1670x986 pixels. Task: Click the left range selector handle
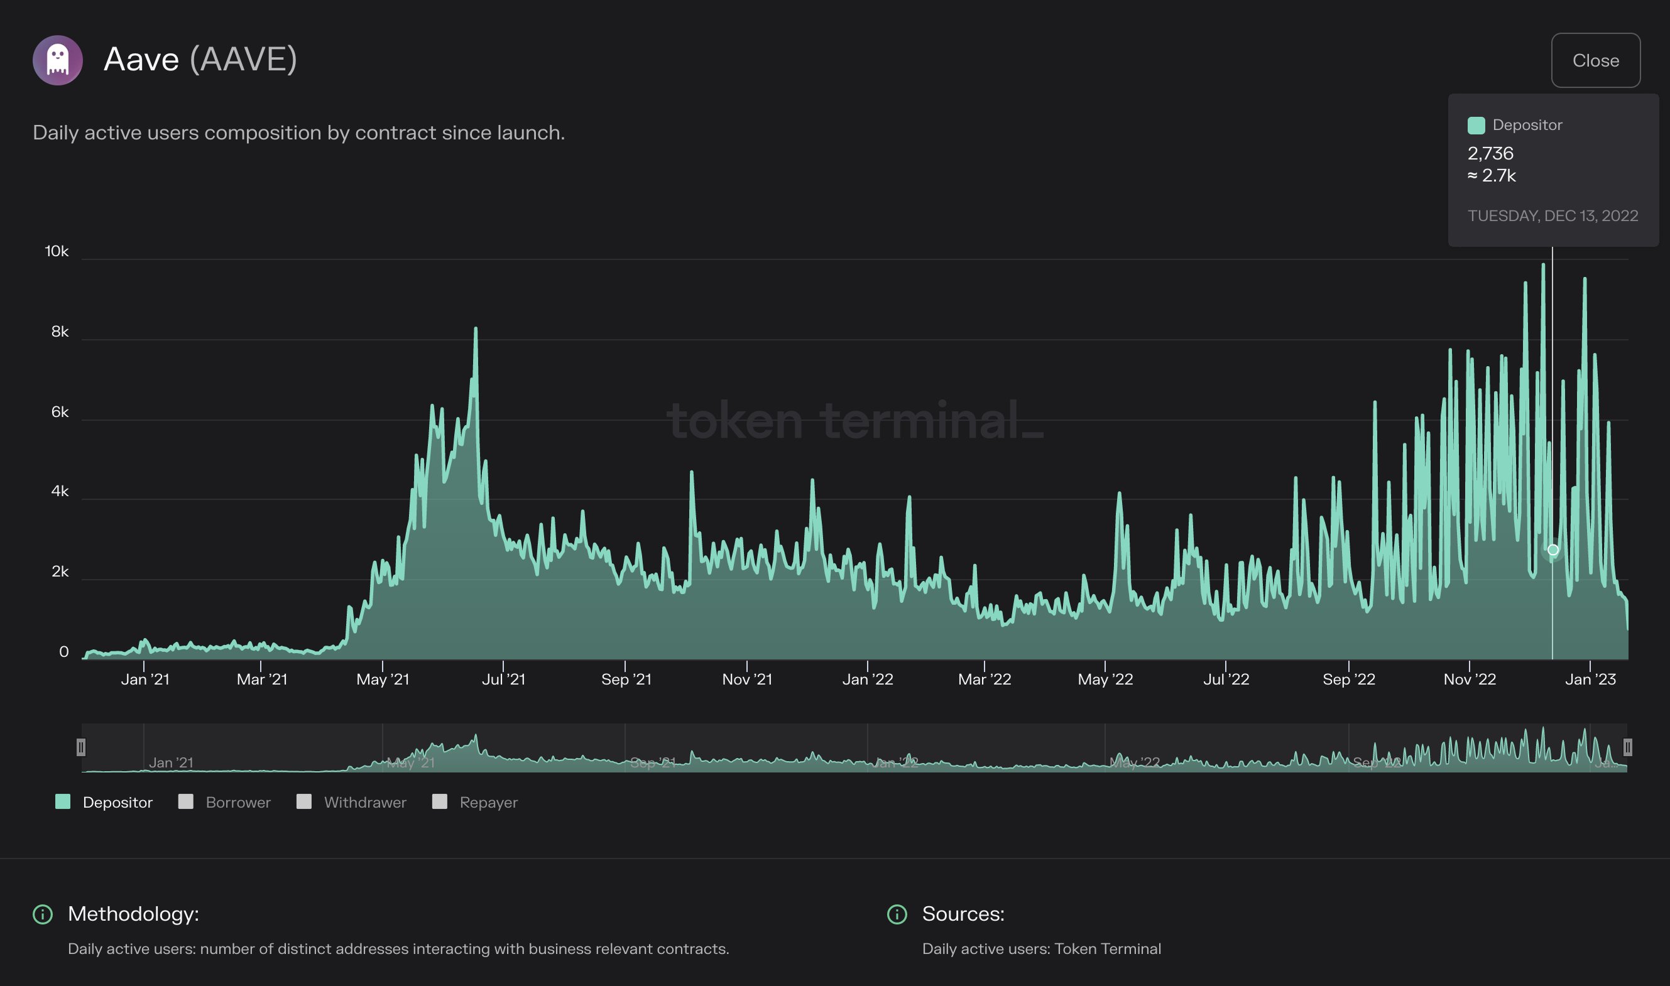(x=81, y=748)
